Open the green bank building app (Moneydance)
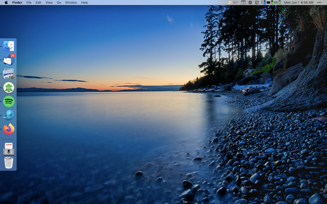This screenshot has height=204, width=327. [x=9, y=87]
